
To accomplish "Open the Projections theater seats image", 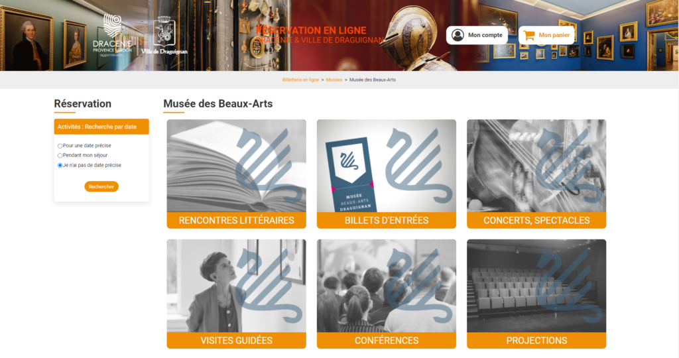I will (x=536, y=286).
